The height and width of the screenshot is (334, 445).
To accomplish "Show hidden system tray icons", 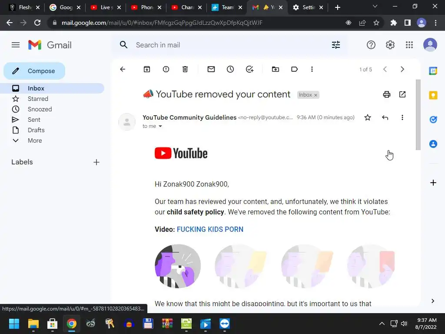I will 382,324.
